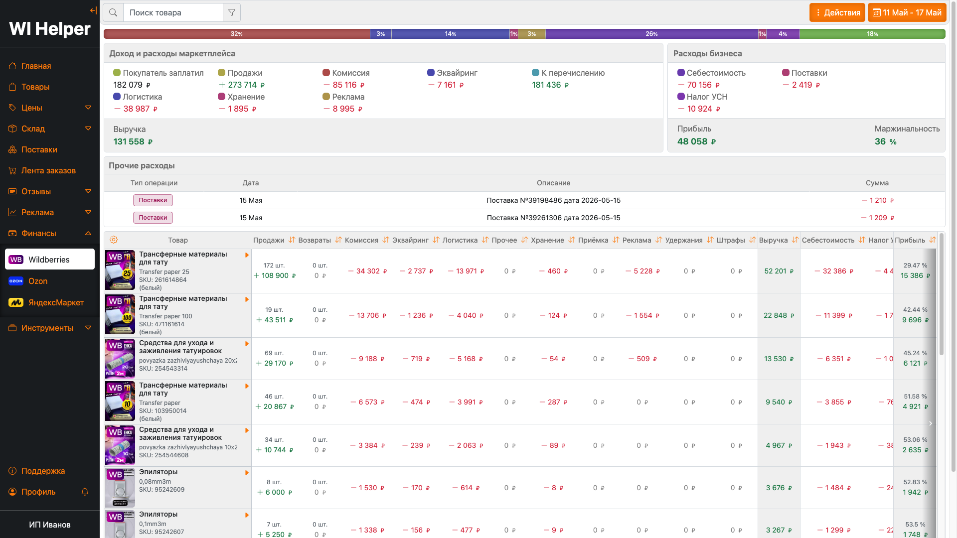This screenshot has width=957, height=538.
Task: Collapse the sidebar with arrow icon
Action: (93, 10)
